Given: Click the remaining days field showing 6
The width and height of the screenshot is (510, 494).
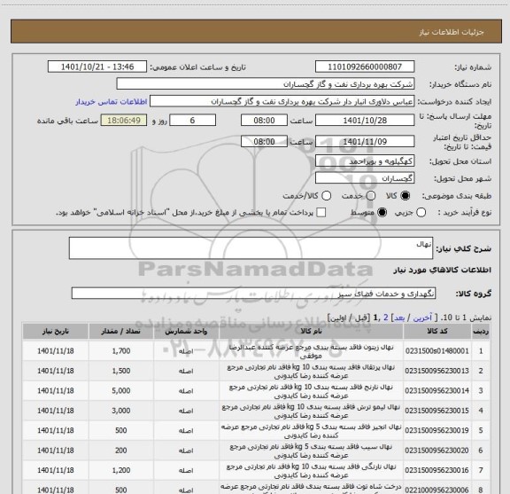Looking at the screenshot, I should pyautogui.click(x=192, y=121).
